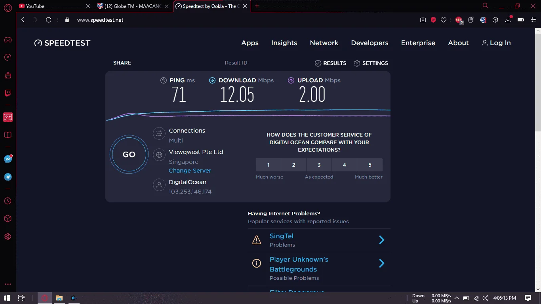541x304 pixels.
Task: Open Telegram in sidebar
Action: [8, 177]
